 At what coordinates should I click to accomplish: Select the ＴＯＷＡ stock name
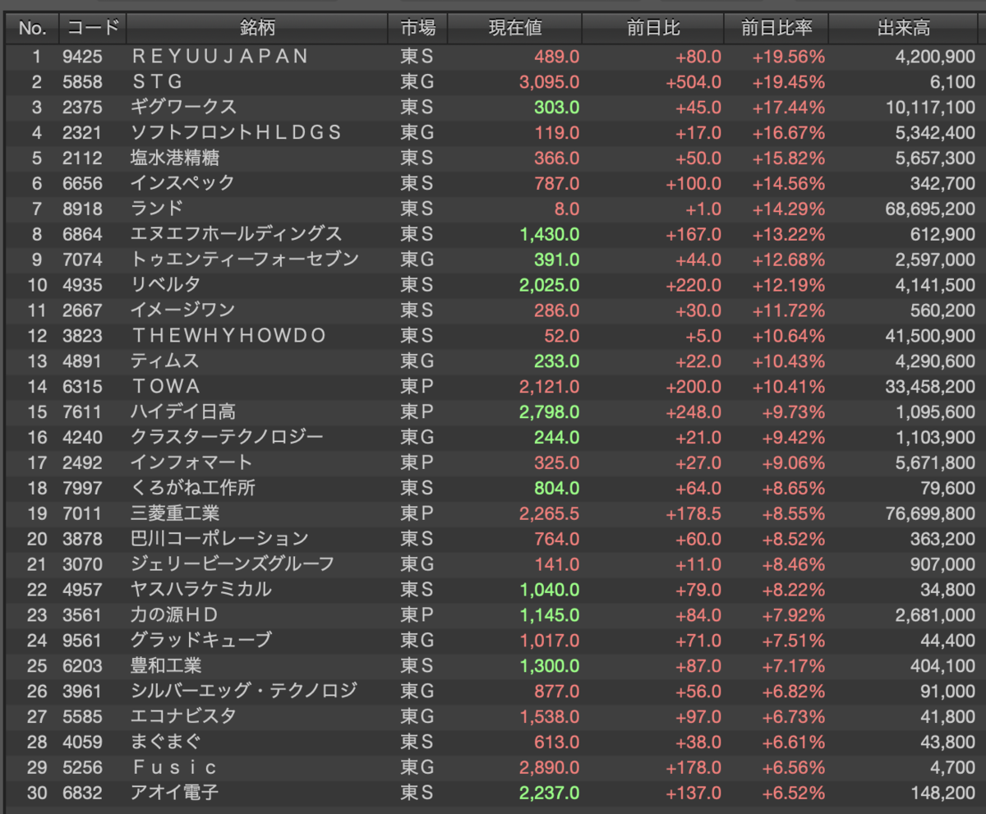pos(165,386)
